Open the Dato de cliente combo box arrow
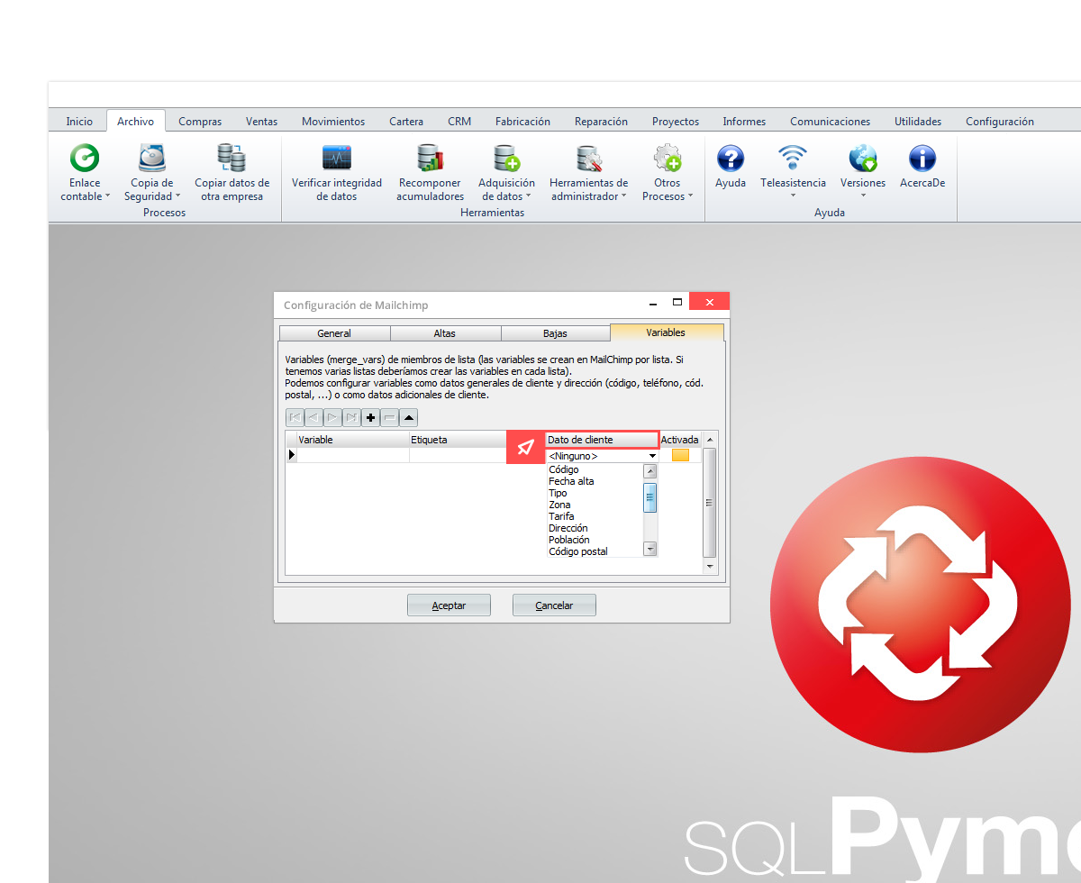The width and height of the screenshot is (1081, 883). pyautogui.click(x=652, y=456)
